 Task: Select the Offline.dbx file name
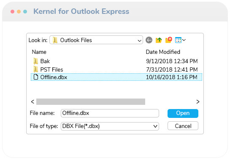point(54,77)
